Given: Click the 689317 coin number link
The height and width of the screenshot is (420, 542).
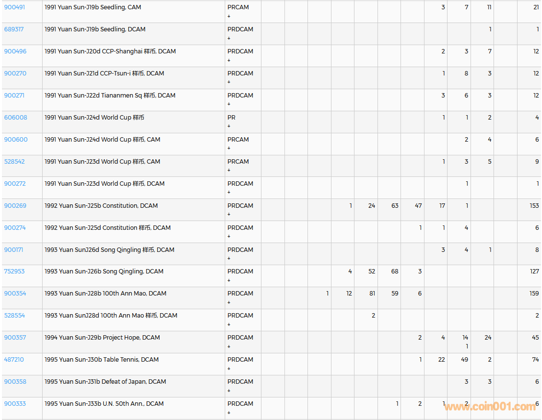Looking at the screenshot, I should pyautogui.click(x=14, y=29).
